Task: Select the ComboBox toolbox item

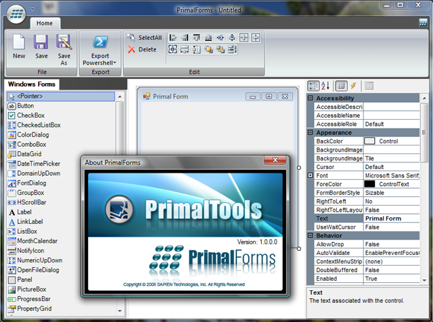Action: click(32, 144)
